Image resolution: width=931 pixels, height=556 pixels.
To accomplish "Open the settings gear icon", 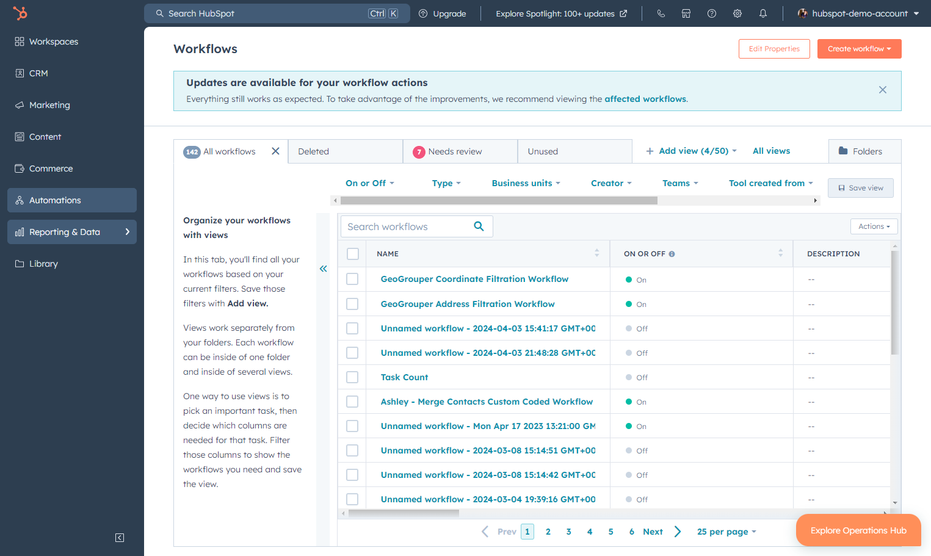I will pos(737,13).
